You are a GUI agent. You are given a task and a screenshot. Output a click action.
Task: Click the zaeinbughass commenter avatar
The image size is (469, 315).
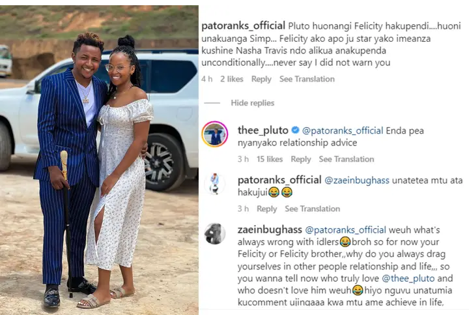(214, 233)
